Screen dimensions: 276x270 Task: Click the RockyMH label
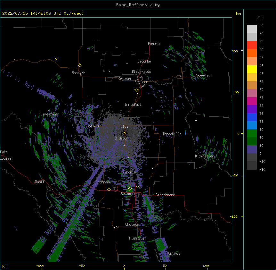click(78, 72)
